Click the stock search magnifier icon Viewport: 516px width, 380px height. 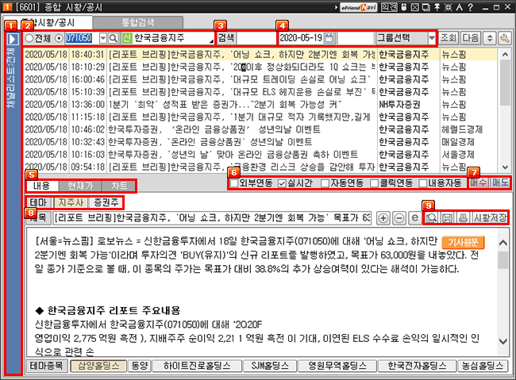[113, 39]
